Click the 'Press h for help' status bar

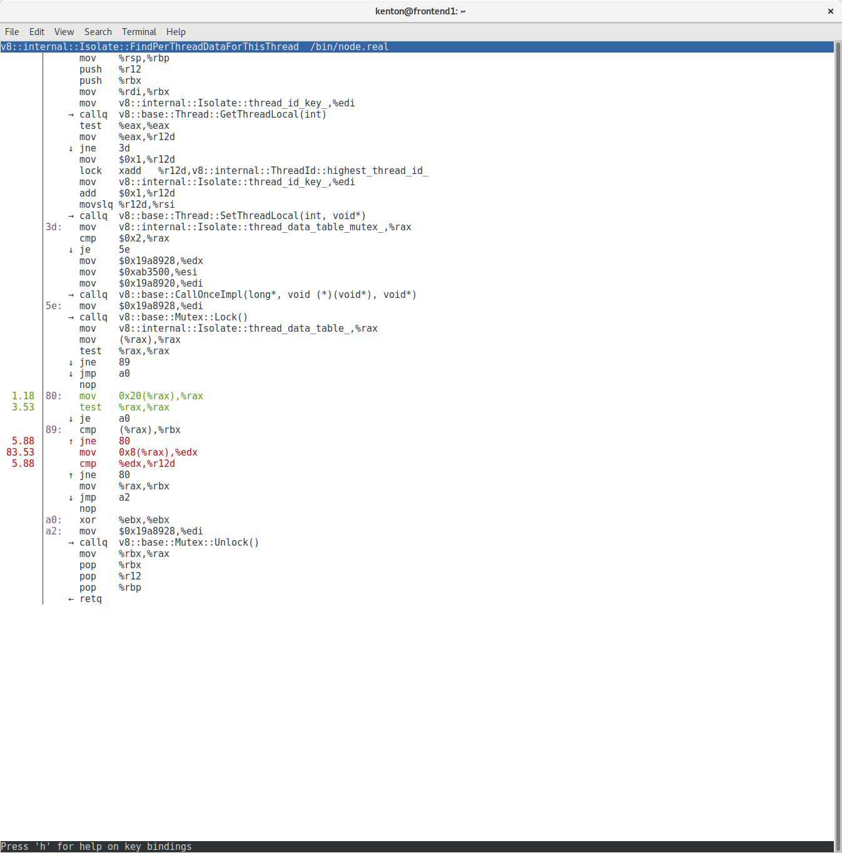(96, 847)
